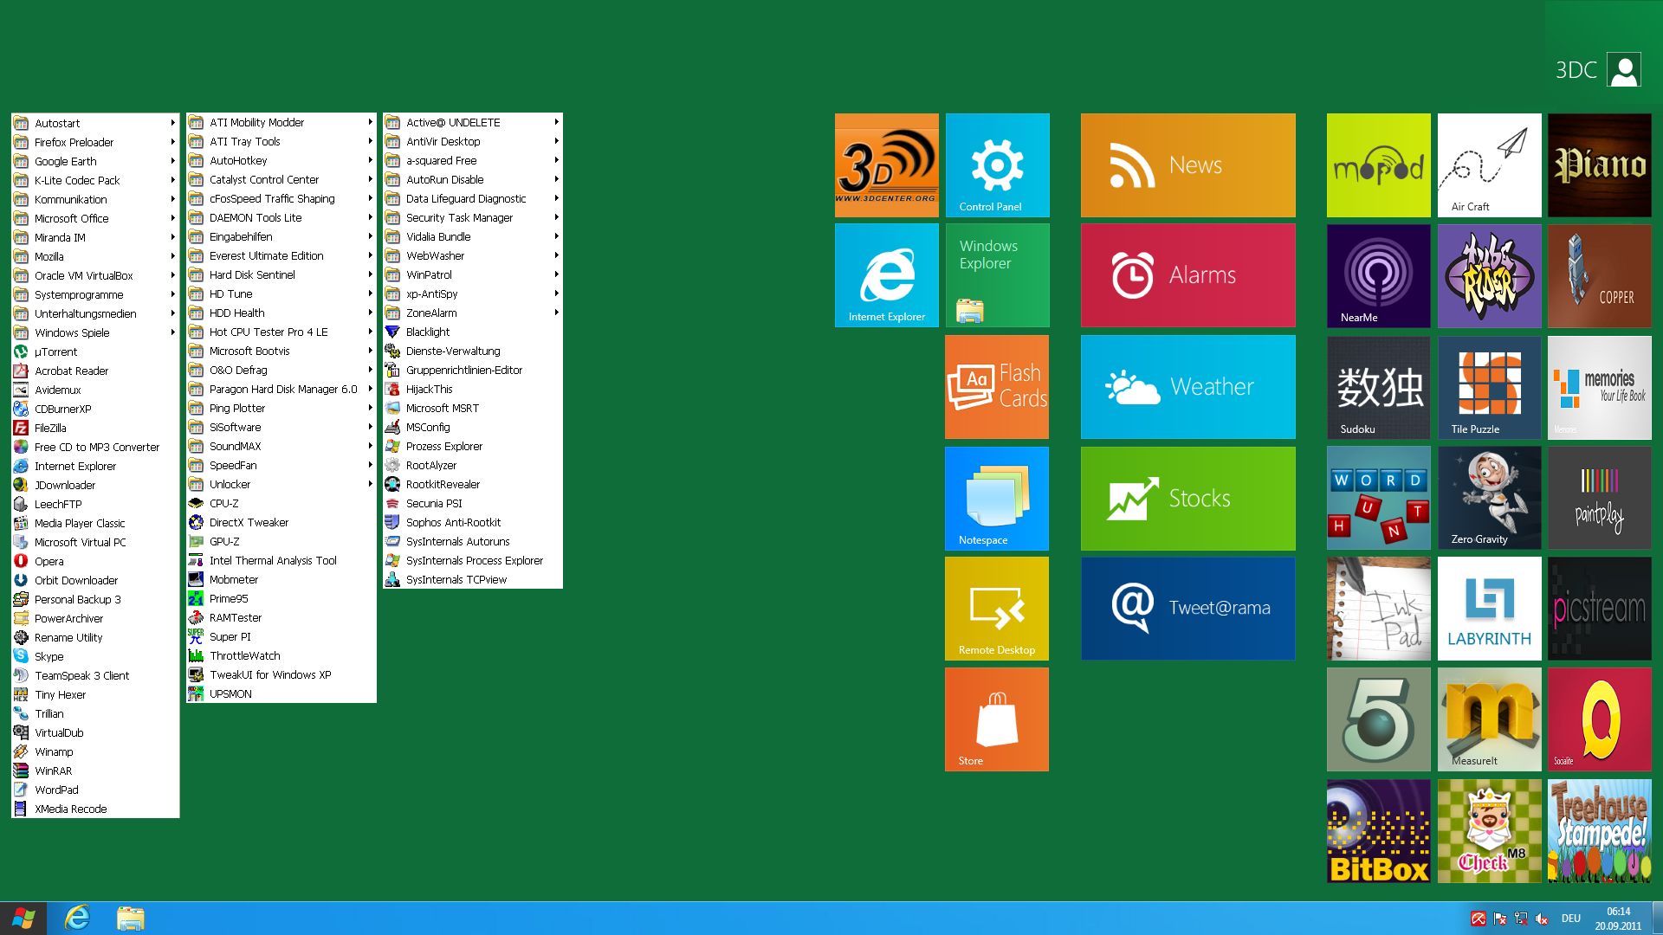Click the 3DC user account picture
Image resolution: width=1663 pixels, height=935 pixels.
click(x=1623, y=70)
